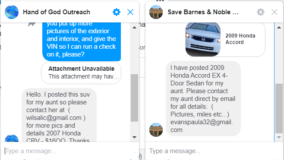Click Hand of God Outreach profile avatar in header
Viewport: 284px width, 160px height.
12,12
